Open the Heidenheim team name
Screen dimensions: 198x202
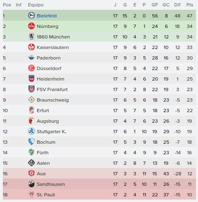click(51, 79)
